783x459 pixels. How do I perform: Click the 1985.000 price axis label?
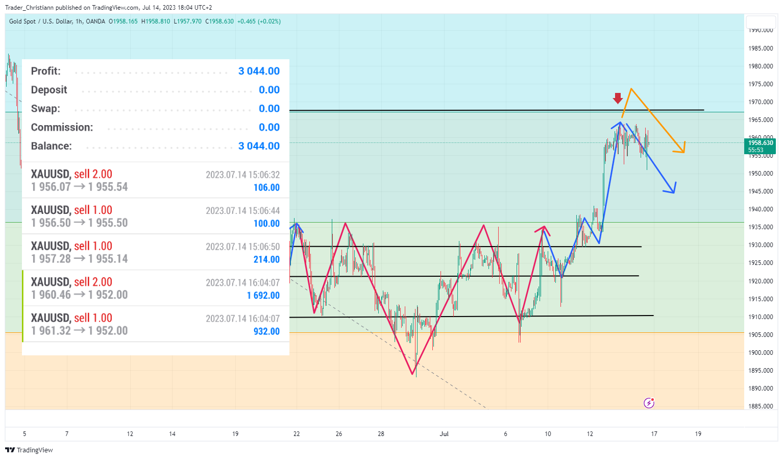(x=761, y=49)
